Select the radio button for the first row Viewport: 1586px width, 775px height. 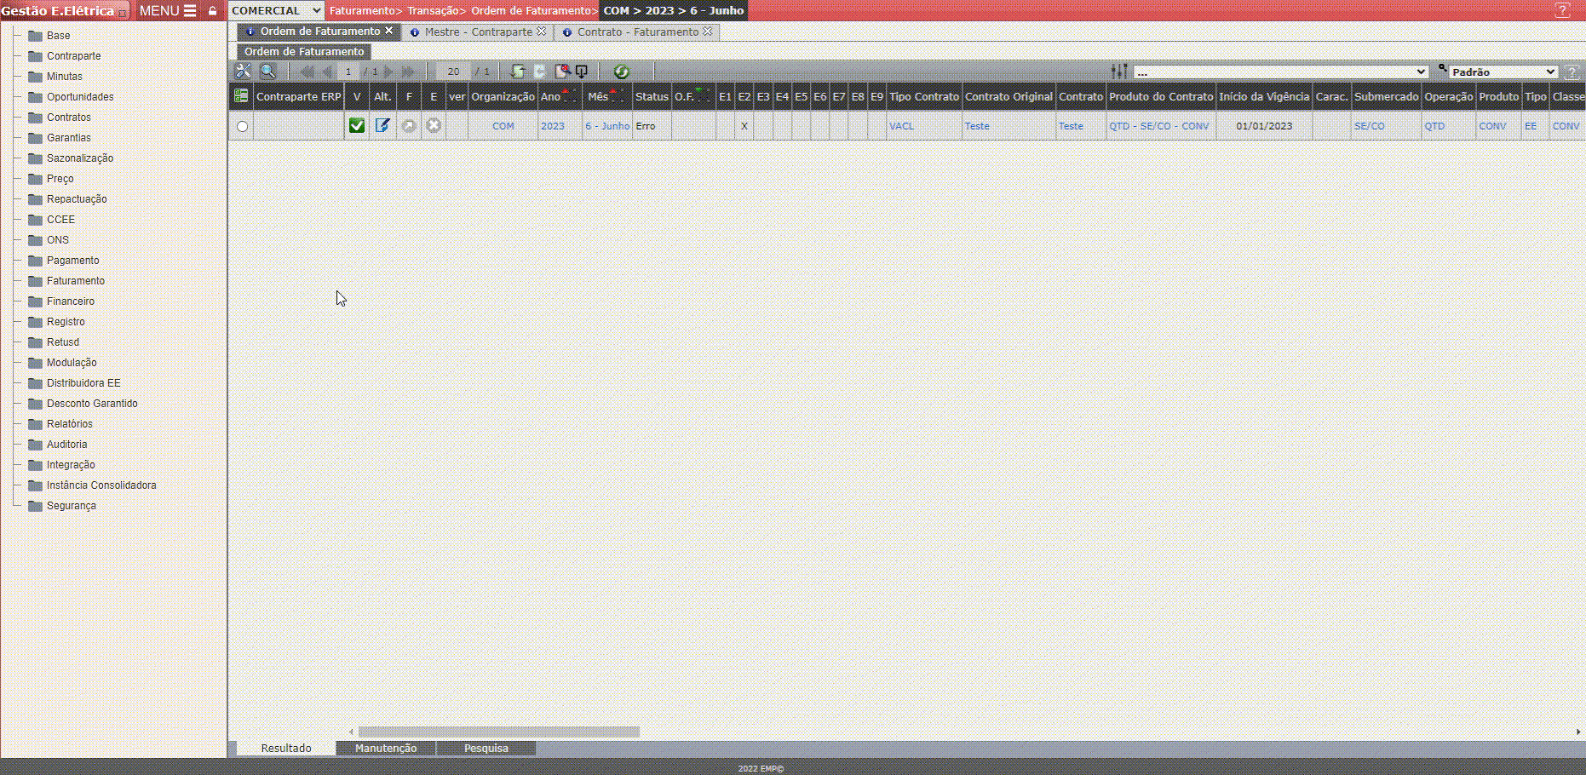pos(242,126)
